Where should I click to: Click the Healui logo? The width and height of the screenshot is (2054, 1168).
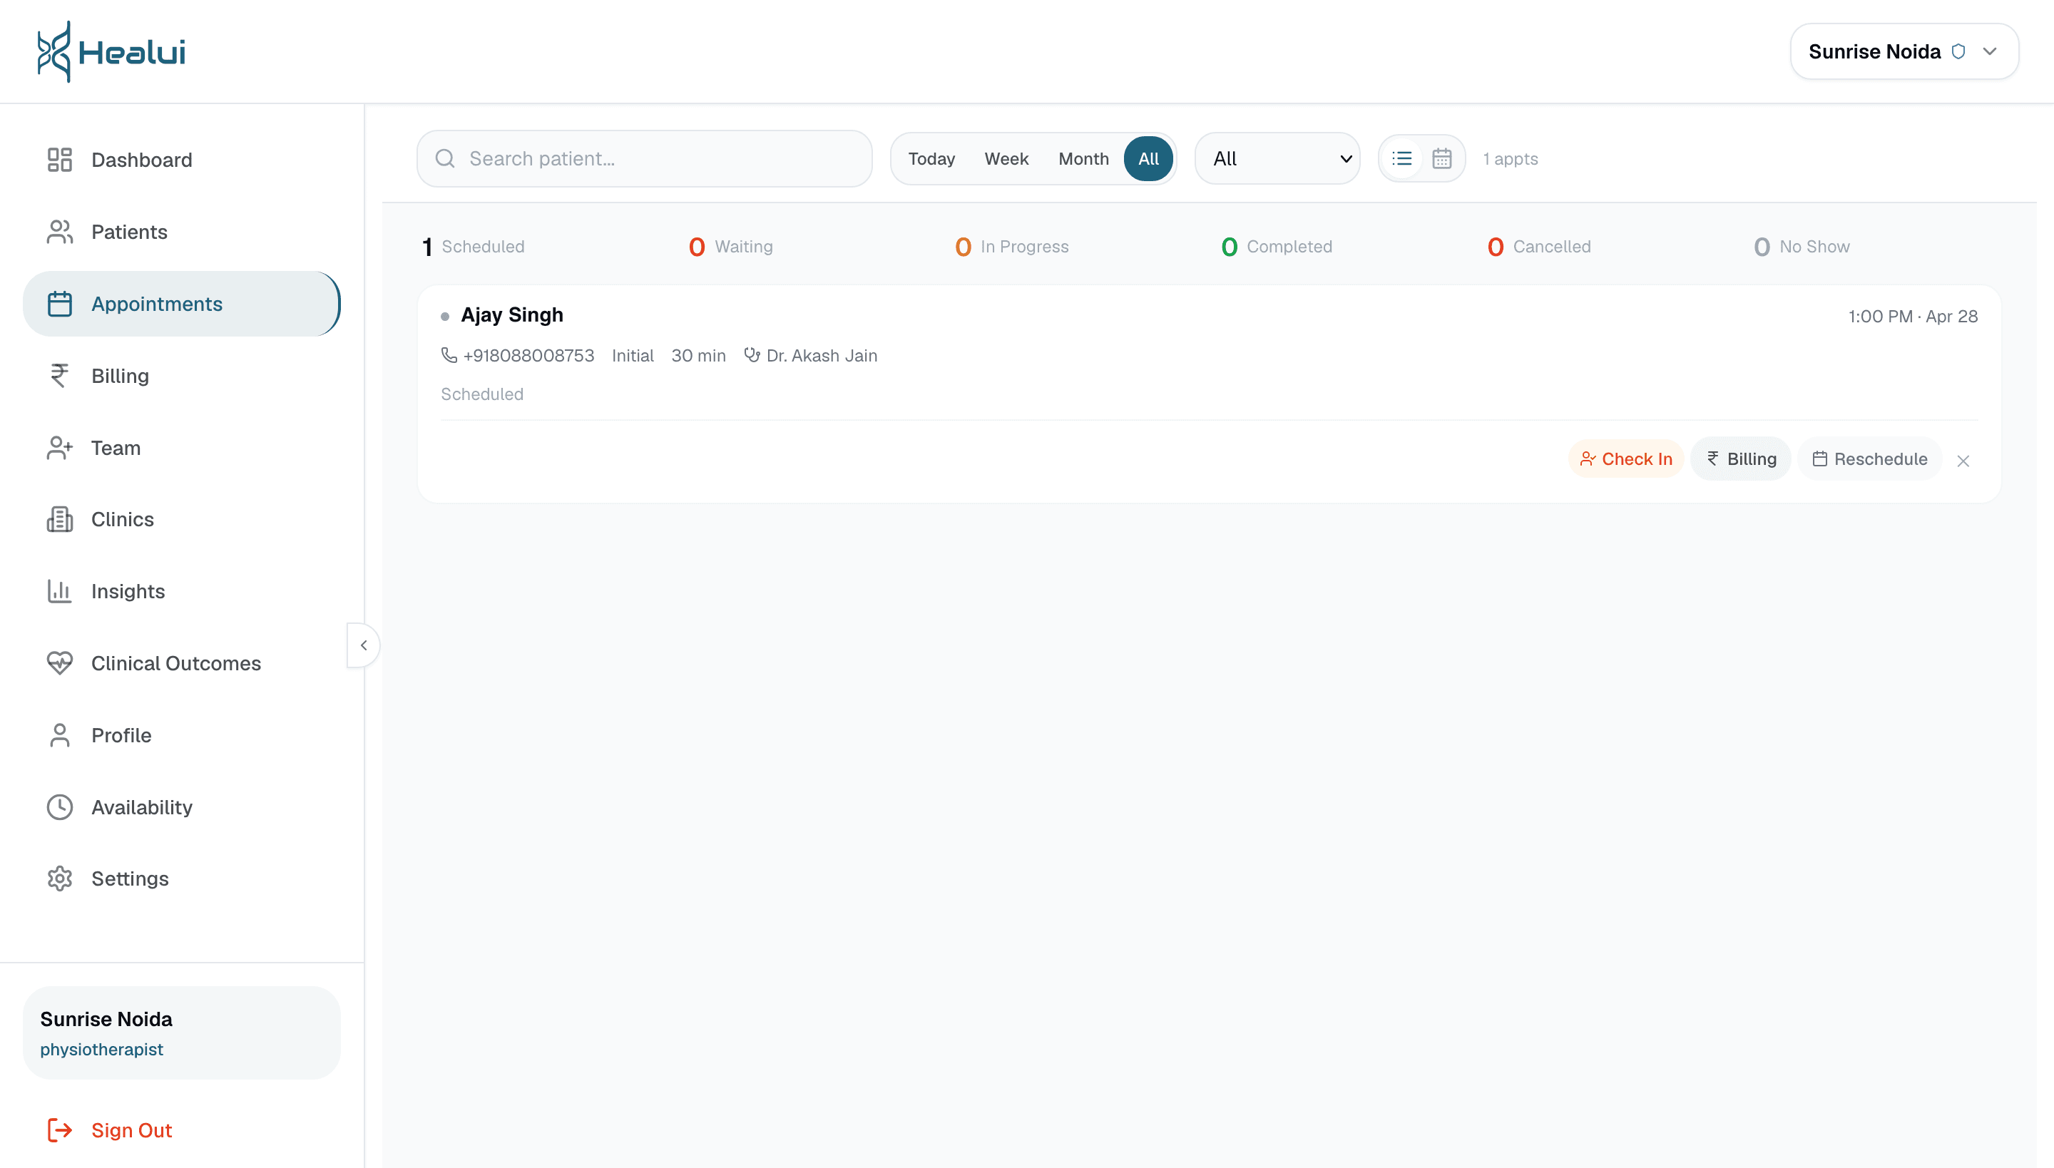click(111, 51)
